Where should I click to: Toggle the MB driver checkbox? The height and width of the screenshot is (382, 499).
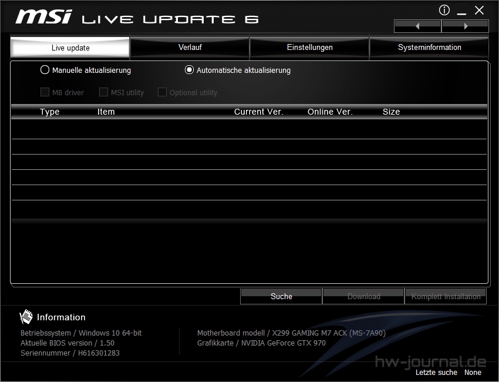(45, 92)
